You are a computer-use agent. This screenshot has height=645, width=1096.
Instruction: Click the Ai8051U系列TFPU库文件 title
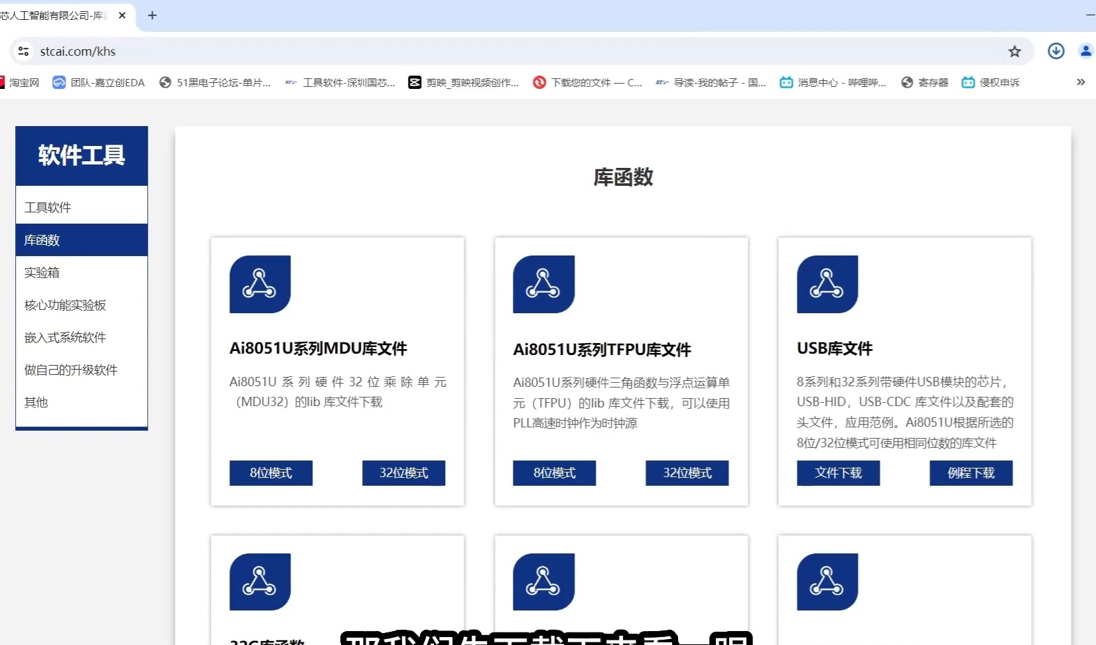pyautogui.click(x=602, y=349)
